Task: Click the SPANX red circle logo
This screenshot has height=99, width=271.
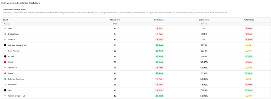Action: [5, 62]
